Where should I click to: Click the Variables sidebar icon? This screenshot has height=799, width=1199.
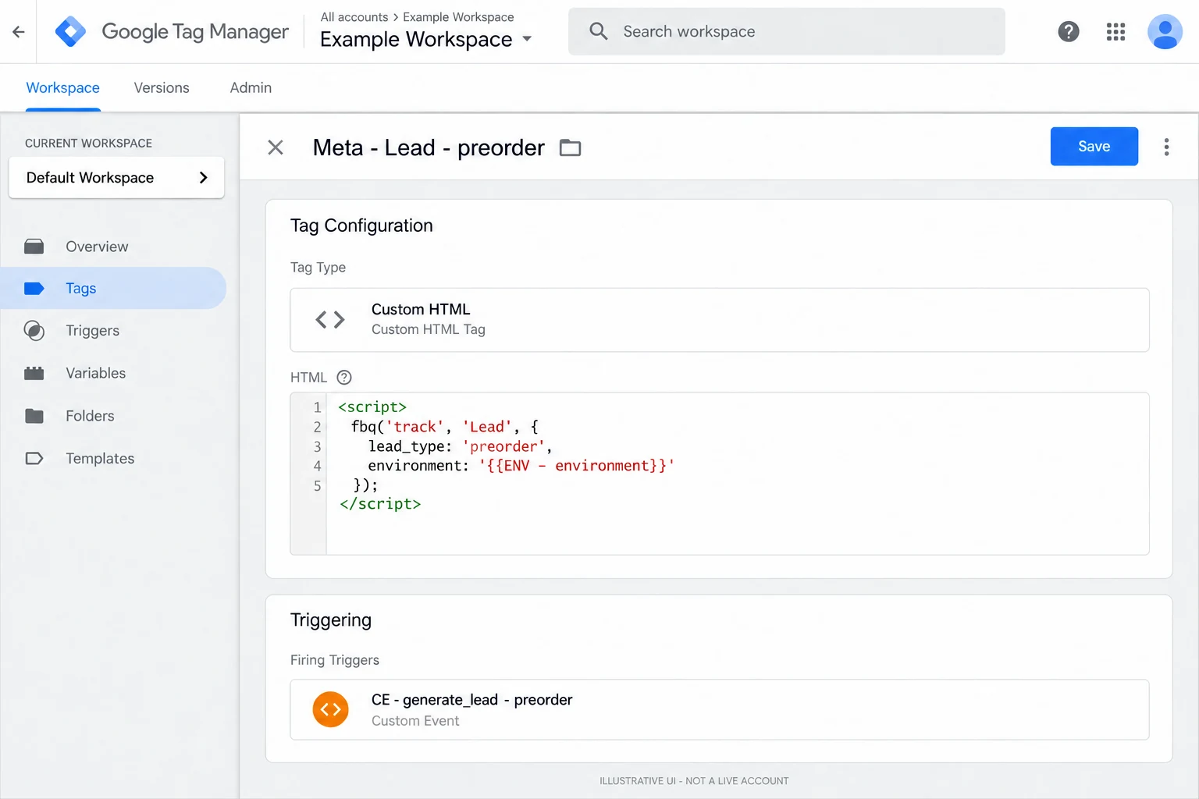click(34, 373)
